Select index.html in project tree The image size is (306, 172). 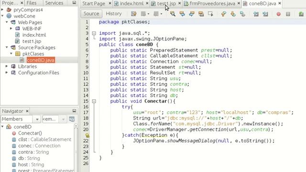pyautogui.click(x=34, y=35)
